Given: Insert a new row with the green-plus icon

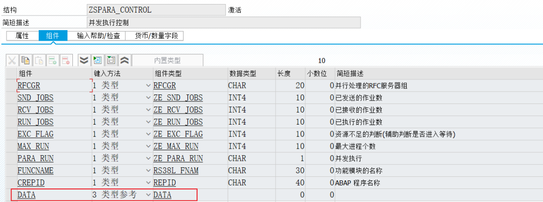Looking at the screenshot, I should [x=52, y=60].
